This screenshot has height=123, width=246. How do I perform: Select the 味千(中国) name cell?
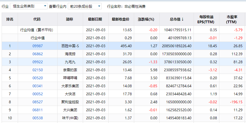tap(70, 118)
